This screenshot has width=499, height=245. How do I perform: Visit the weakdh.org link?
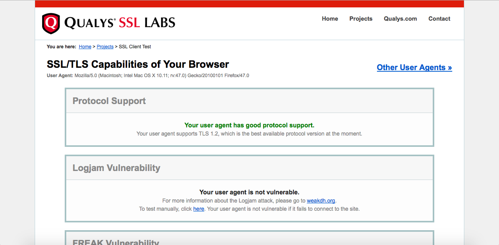pyautogui.click(x=321, y=201)
